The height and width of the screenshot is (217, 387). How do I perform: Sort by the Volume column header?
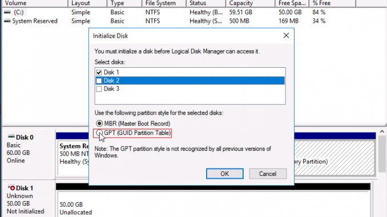point(35,3)
